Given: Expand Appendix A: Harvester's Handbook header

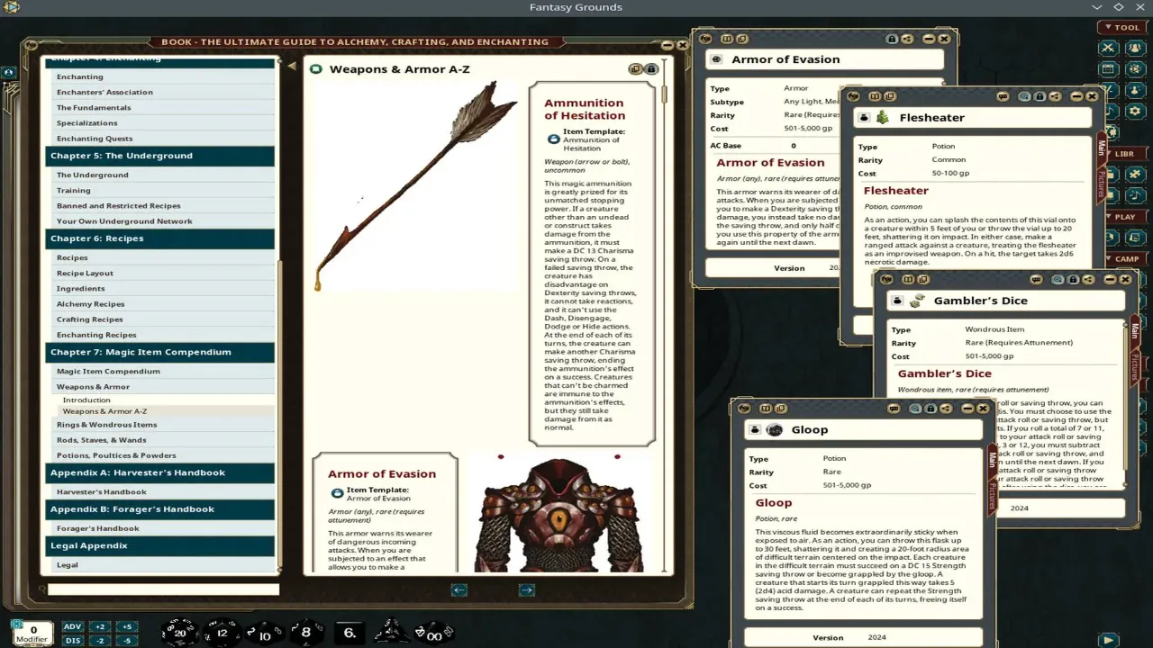Looking at the screenshot, I should (x=160, y=472).
